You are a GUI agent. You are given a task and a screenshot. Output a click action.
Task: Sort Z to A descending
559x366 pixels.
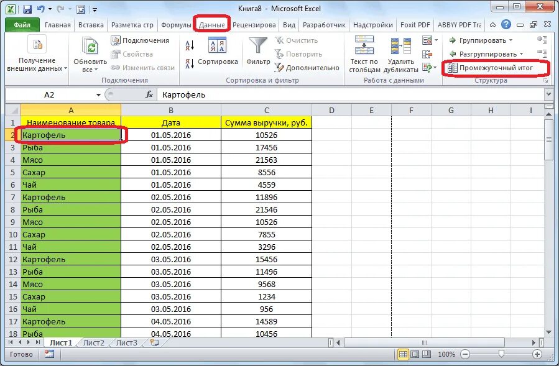coord(190,64)
